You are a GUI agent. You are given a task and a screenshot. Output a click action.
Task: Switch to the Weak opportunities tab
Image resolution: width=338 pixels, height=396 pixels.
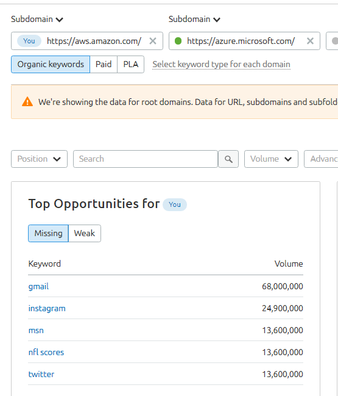[x=85, y=233]
